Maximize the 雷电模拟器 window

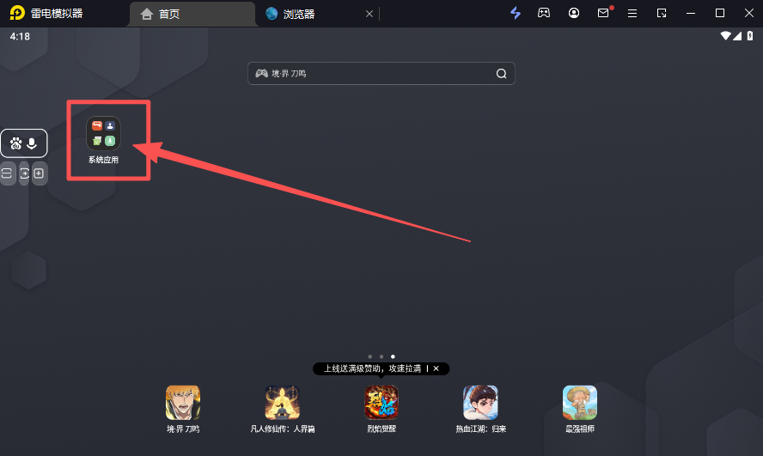pyautogui.click(x=720, y=13)
